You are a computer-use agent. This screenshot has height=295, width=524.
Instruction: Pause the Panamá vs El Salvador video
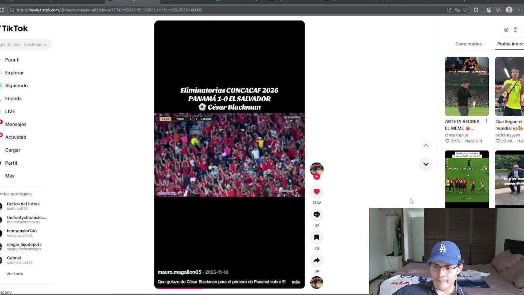click(229, 154)
